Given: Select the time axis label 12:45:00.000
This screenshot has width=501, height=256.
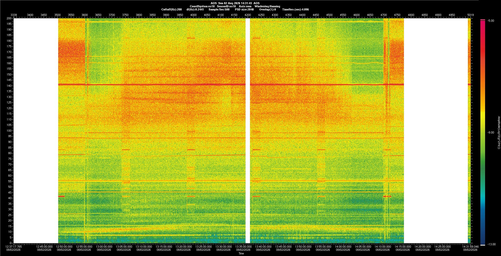Looking at the screenshot, I should click(x=44, y=246).
